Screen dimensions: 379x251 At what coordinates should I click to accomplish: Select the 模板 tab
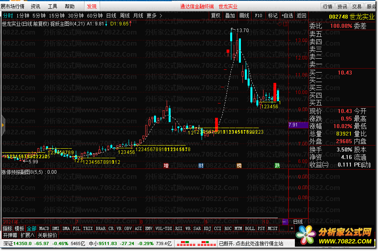(x=19, y=228)
